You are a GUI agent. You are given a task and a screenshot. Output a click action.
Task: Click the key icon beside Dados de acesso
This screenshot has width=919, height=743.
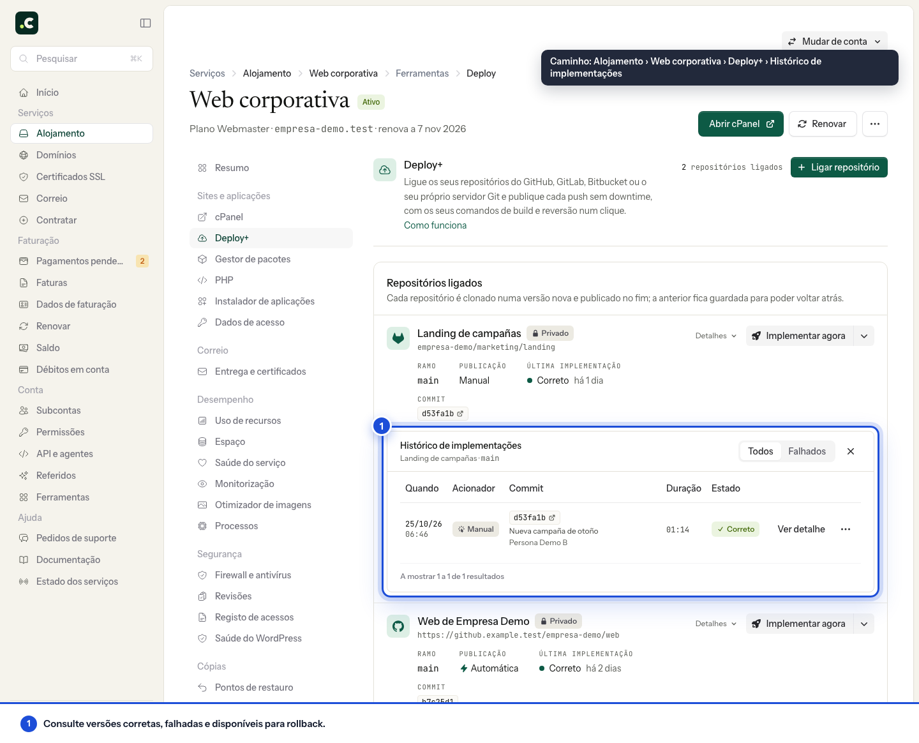point(202,322)
